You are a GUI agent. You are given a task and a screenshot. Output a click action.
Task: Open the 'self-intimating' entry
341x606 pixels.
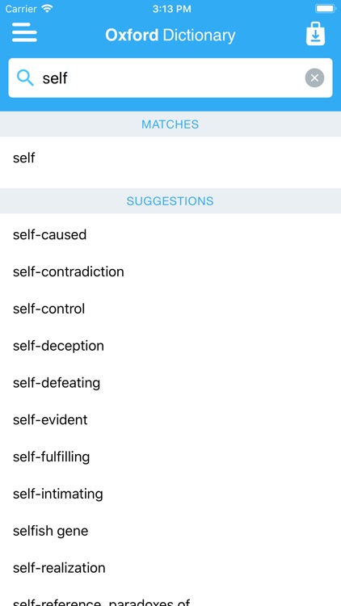pyautogui.click(x=170, y=494)
